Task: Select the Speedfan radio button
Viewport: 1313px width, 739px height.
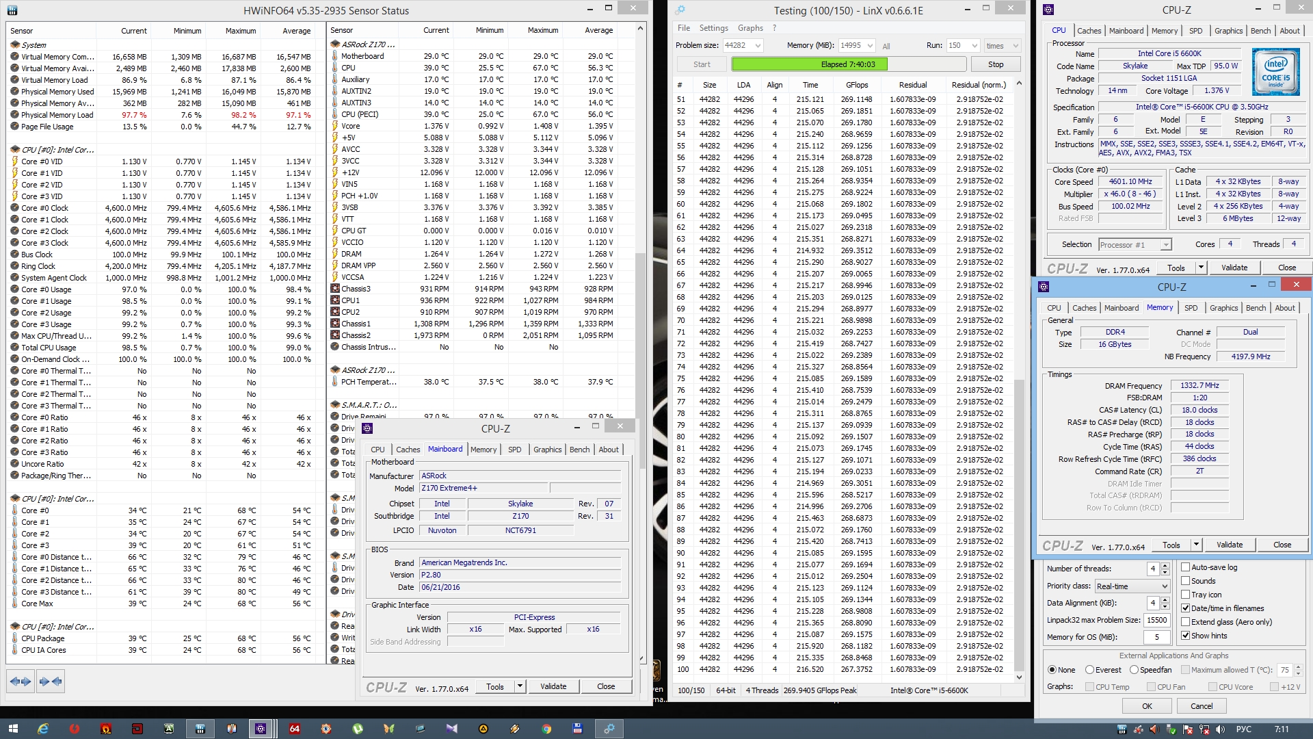Action: click(1134, 670)
